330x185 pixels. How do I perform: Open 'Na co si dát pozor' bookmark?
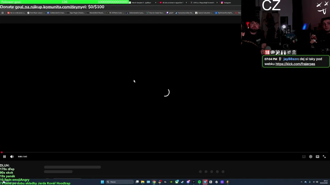click(x=16, y=13)
